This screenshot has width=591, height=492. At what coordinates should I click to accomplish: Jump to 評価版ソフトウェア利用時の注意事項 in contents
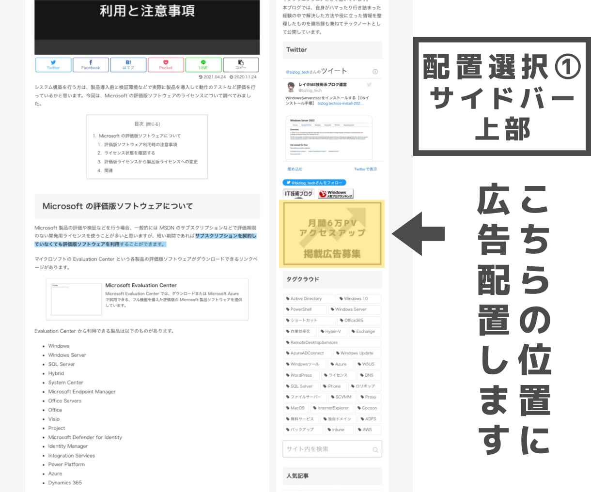point(140,145)
